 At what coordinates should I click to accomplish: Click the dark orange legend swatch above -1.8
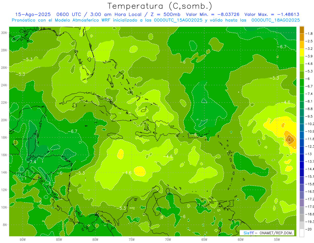[302, 30]
